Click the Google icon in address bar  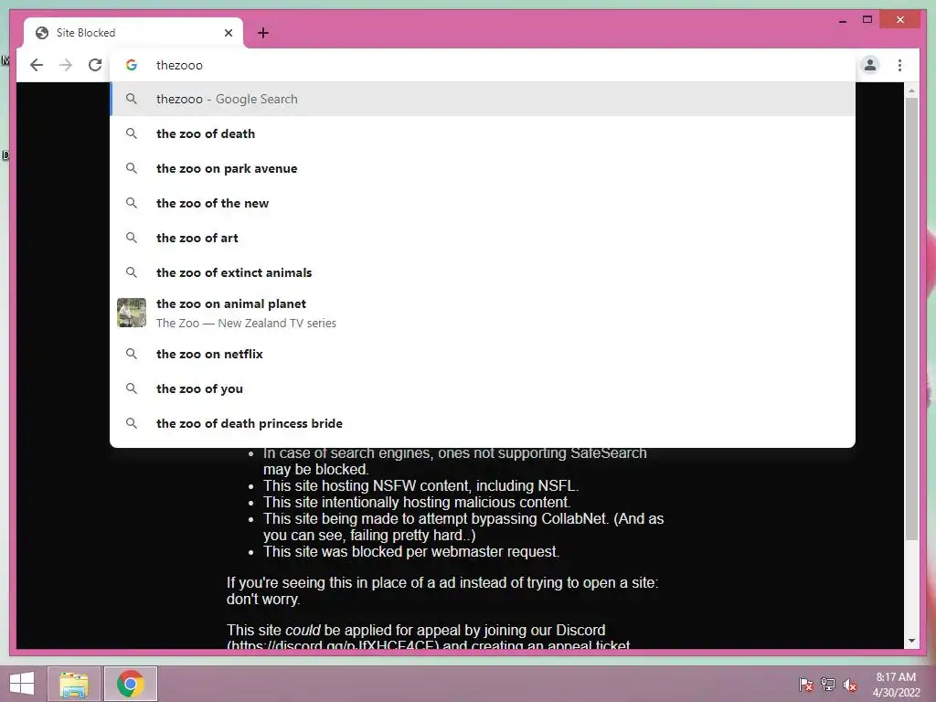point(132,65)
